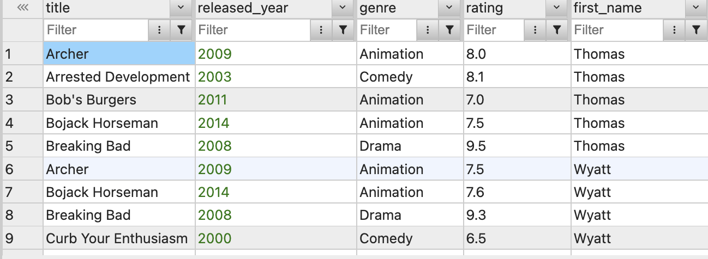Open the rating filter options dots menu
708x259 pixels.
tap(535, 30)
